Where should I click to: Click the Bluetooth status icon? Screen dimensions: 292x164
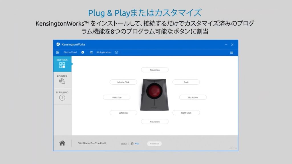pos(132,144)
